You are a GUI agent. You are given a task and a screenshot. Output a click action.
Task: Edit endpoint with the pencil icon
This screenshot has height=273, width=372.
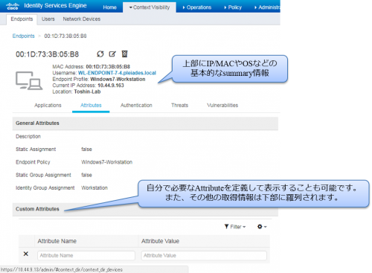(112, 54)
